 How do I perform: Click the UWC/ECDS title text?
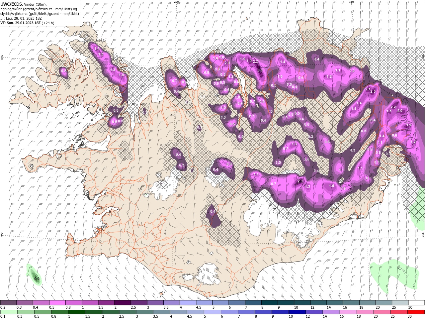pos(11,4)
